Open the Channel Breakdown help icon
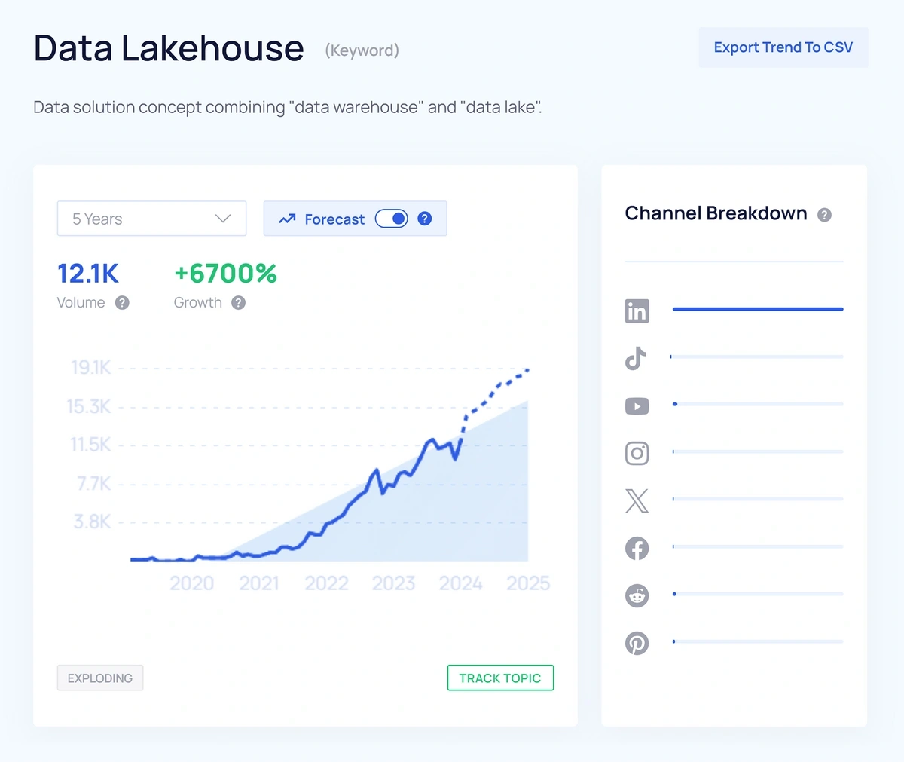The image size is (904, 762). (x=825, y=215)
